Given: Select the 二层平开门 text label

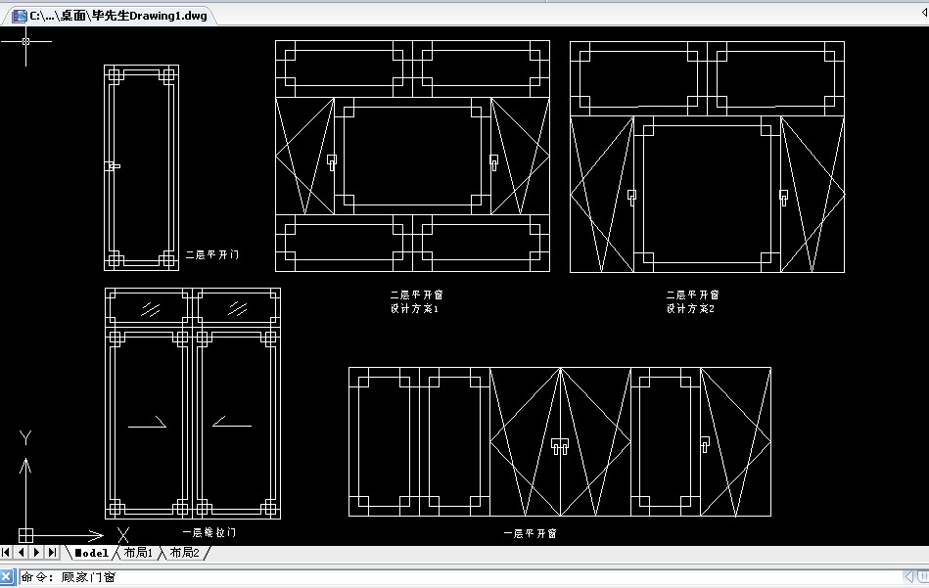Looking at the screenshot, I should click(212, 255).
